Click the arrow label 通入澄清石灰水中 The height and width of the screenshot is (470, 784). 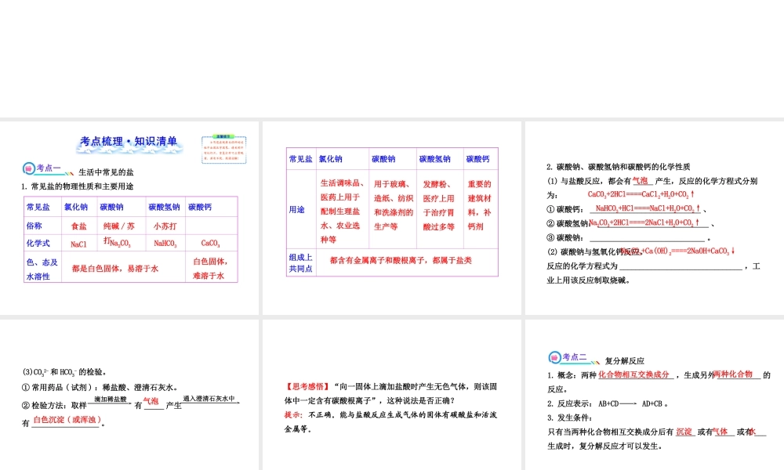pos(209,399)
